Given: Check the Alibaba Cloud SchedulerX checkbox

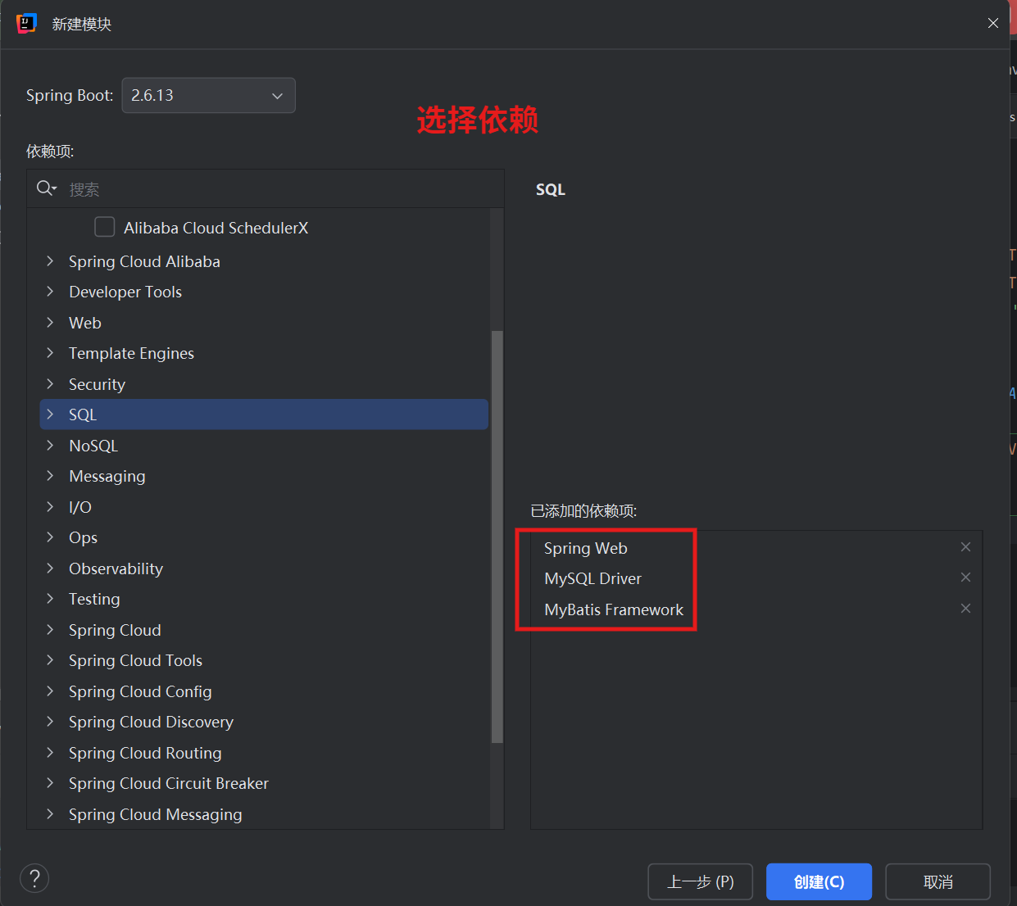Looking at the screenshot, I should pyautogui.click(x=105, y=227).
